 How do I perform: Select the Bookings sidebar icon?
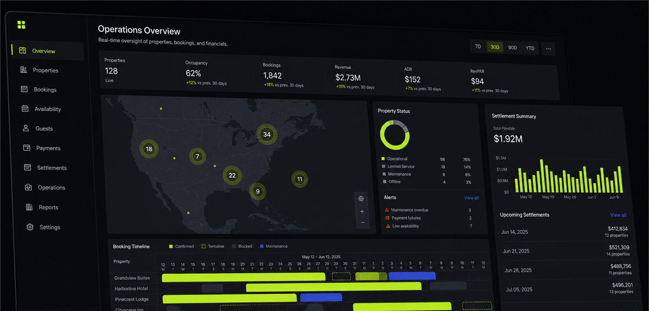pos(24,89)
